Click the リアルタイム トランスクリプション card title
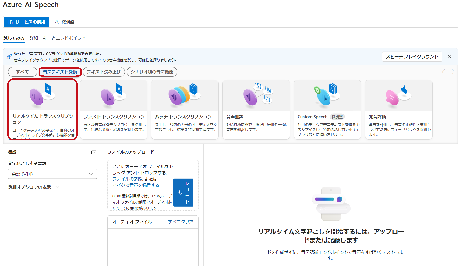The image size is (463, 266). pos(43,119)
